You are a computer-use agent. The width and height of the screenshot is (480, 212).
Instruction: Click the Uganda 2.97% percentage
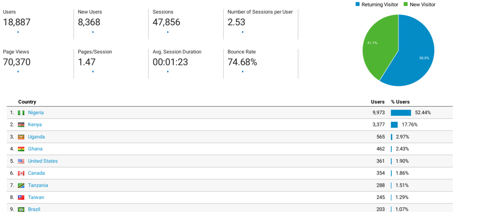click(402, 137)
